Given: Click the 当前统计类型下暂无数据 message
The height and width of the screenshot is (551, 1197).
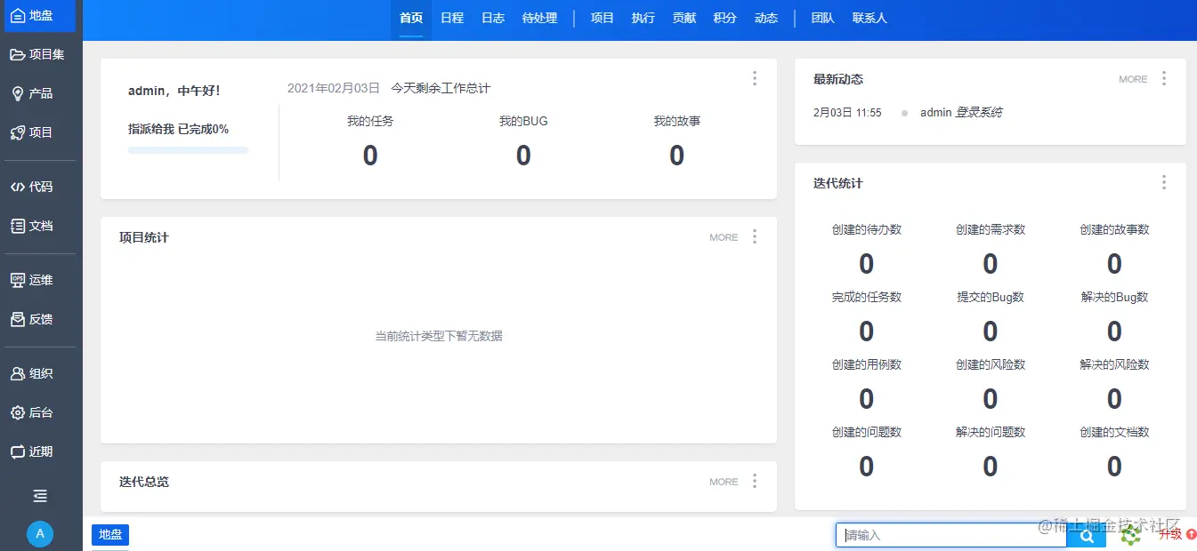Looking at the screenshot, I should pyautogui.click(x=439, y=336).
